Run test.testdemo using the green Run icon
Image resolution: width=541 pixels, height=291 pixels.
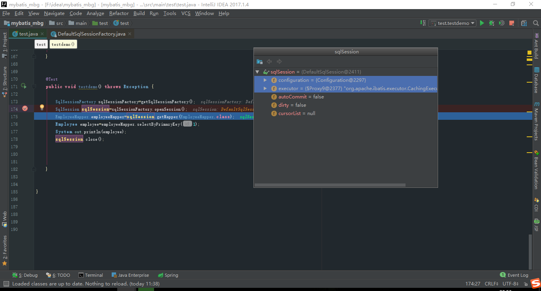click(x=482, y=23)
